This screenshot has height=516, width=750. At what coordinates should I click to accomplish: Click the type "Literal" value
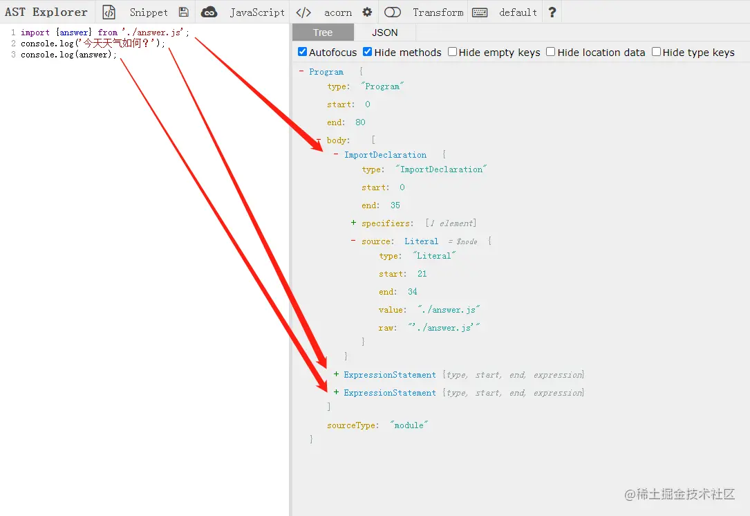(x=434, y=256)
